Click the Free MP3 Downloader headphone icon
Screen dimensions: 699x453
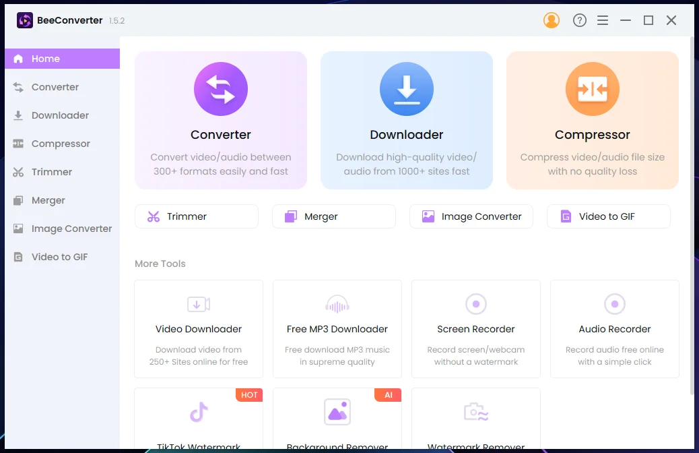click(337, 305)
